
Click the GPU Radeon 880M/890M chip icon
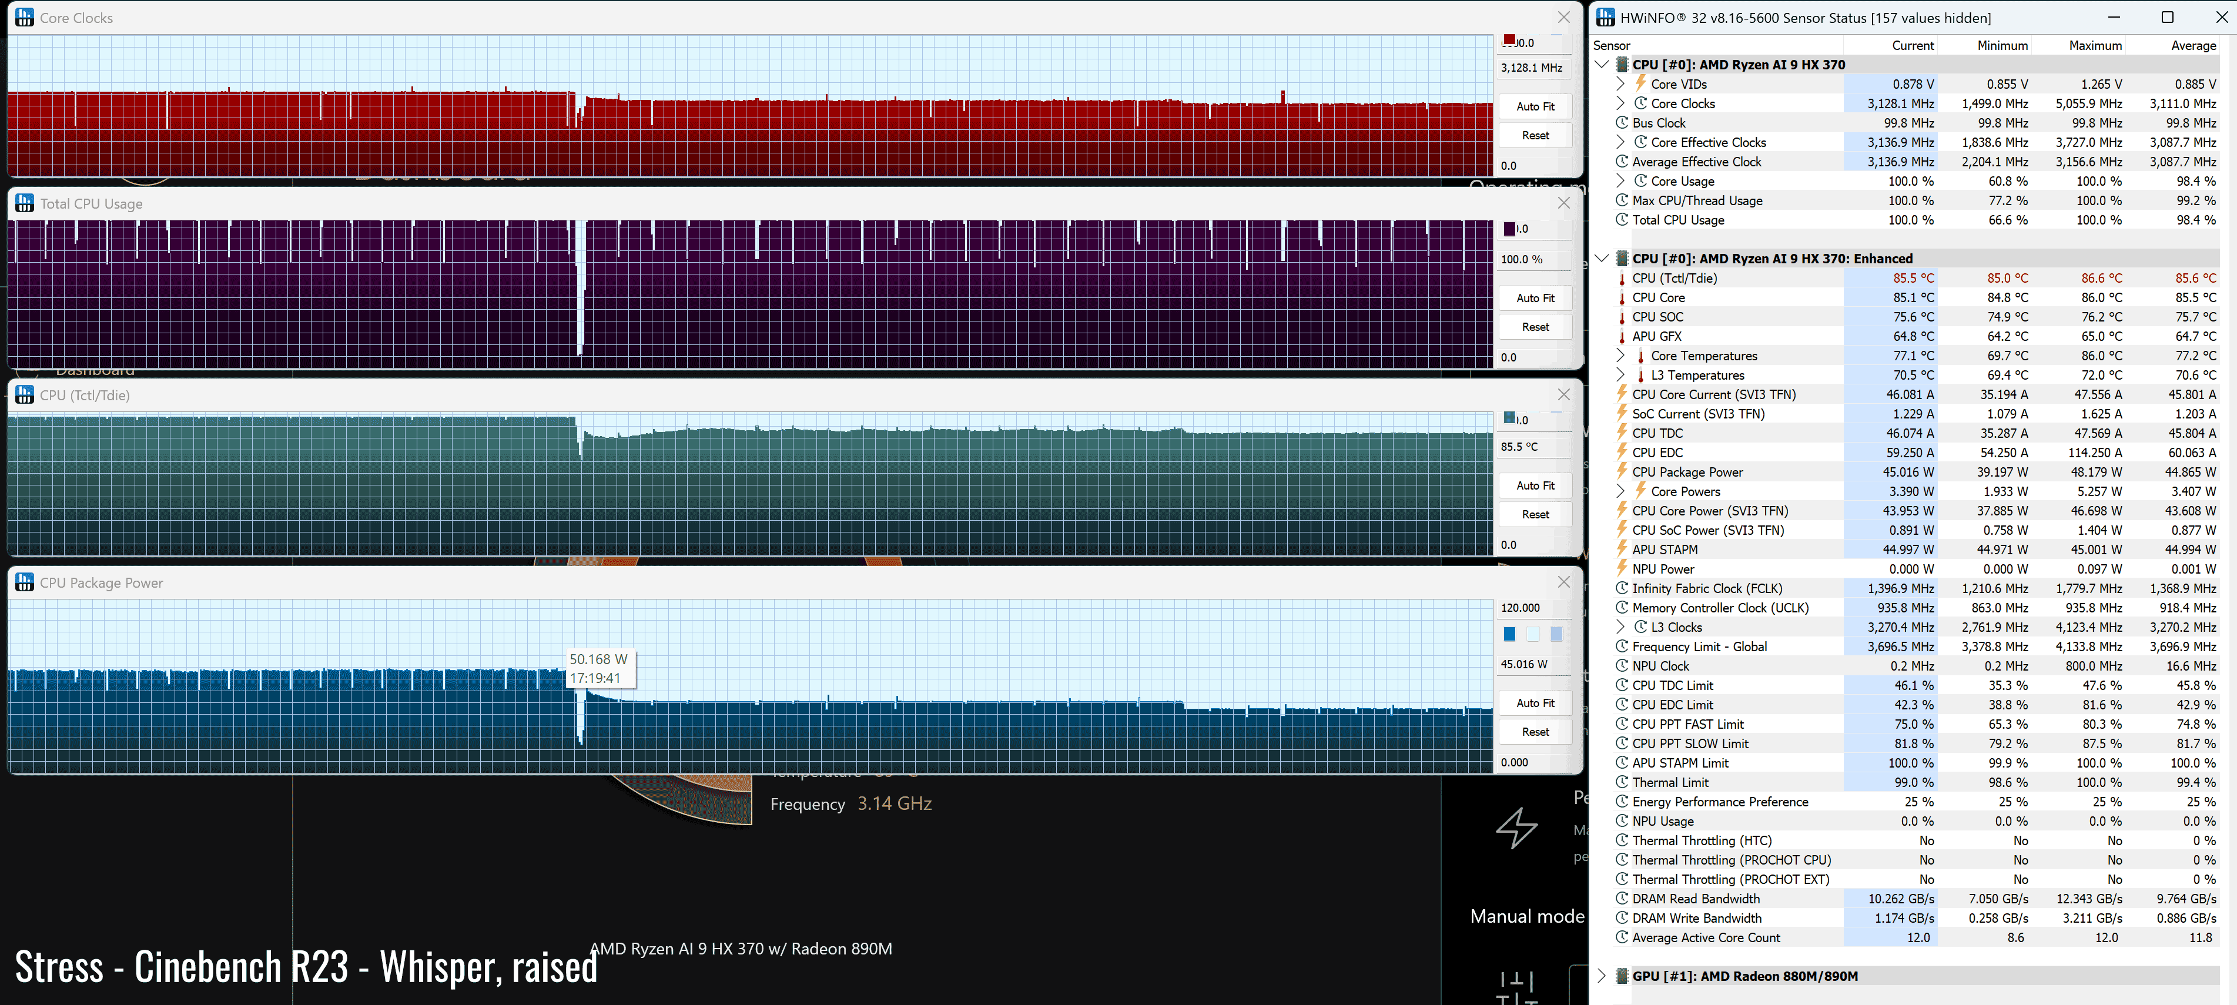1621,976
